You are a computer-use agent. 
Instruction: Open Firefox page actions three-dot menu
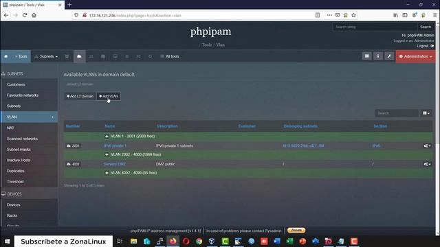click(329, 15)
